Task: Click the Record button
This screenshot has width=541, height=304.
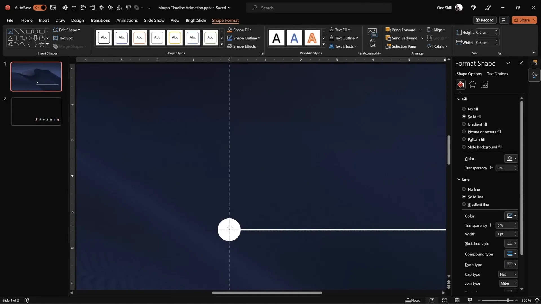Action: (x=485, y=20)
